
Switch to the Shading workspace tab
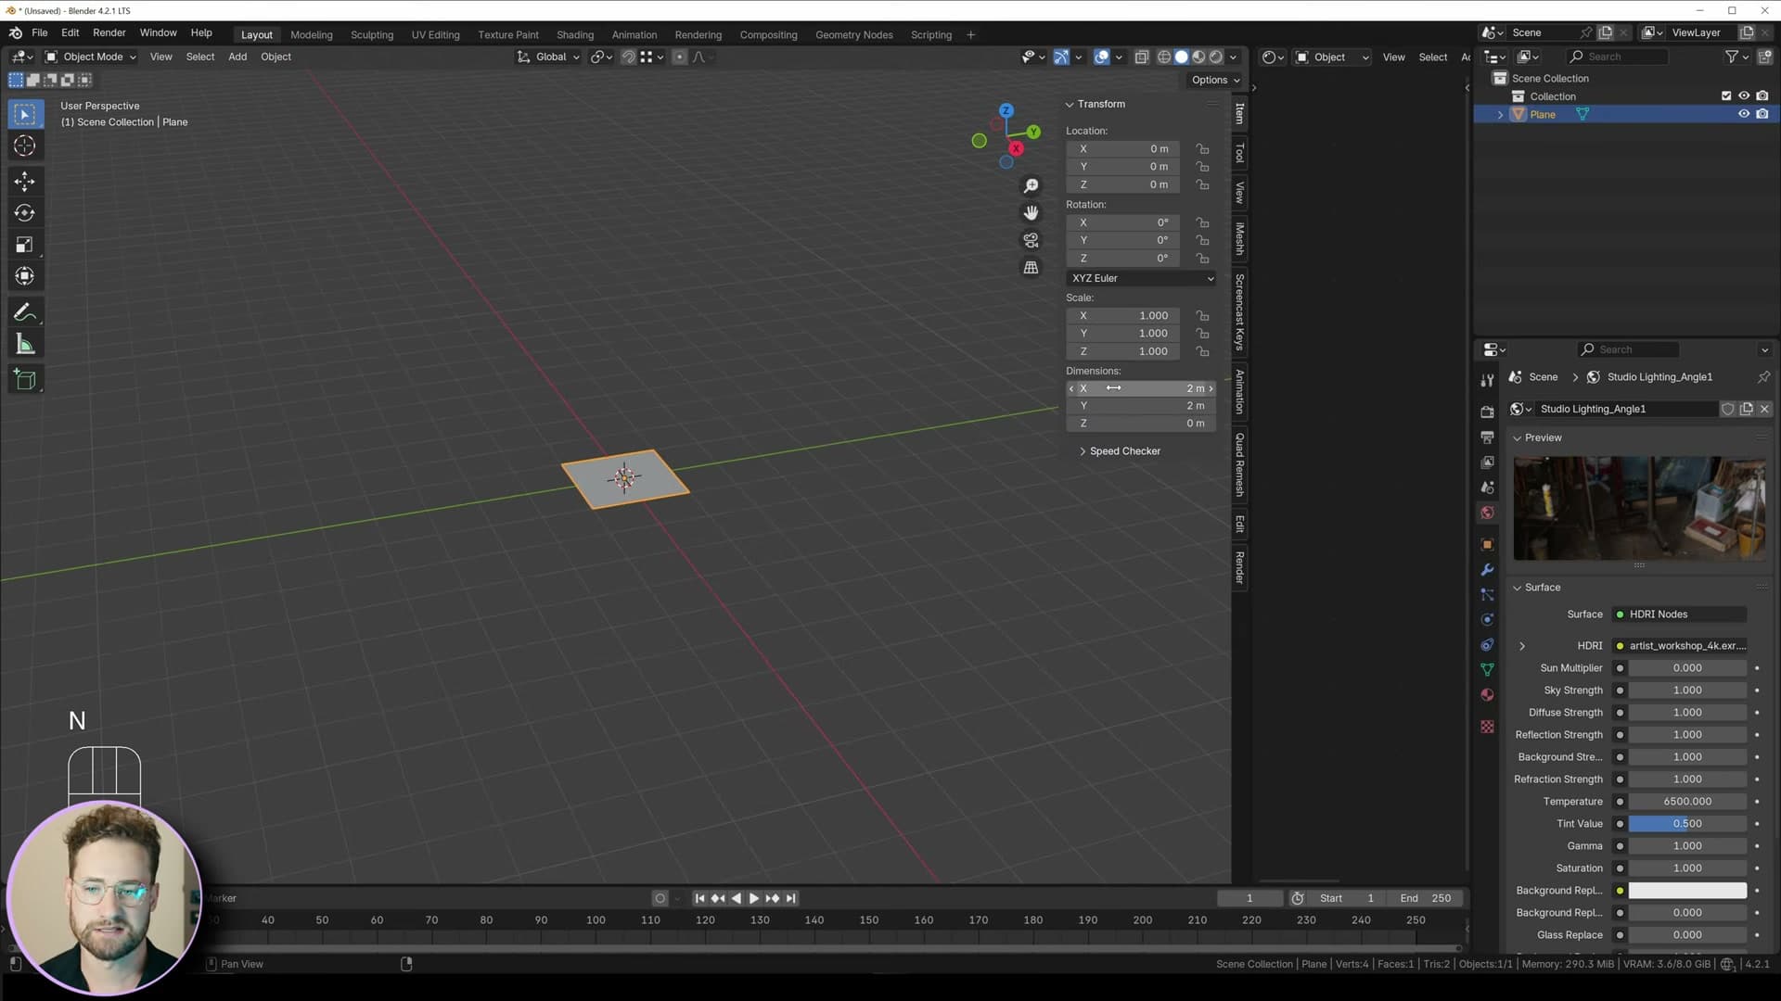tap(575, 35)
